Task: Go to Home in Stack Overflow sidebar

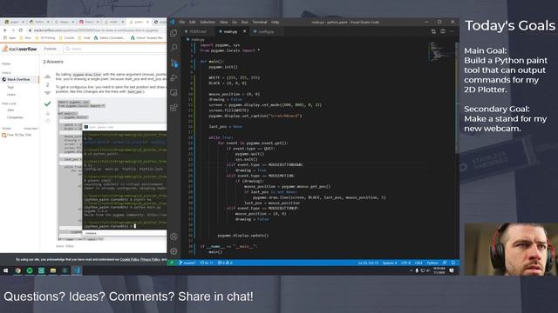Action: (6, 63)
